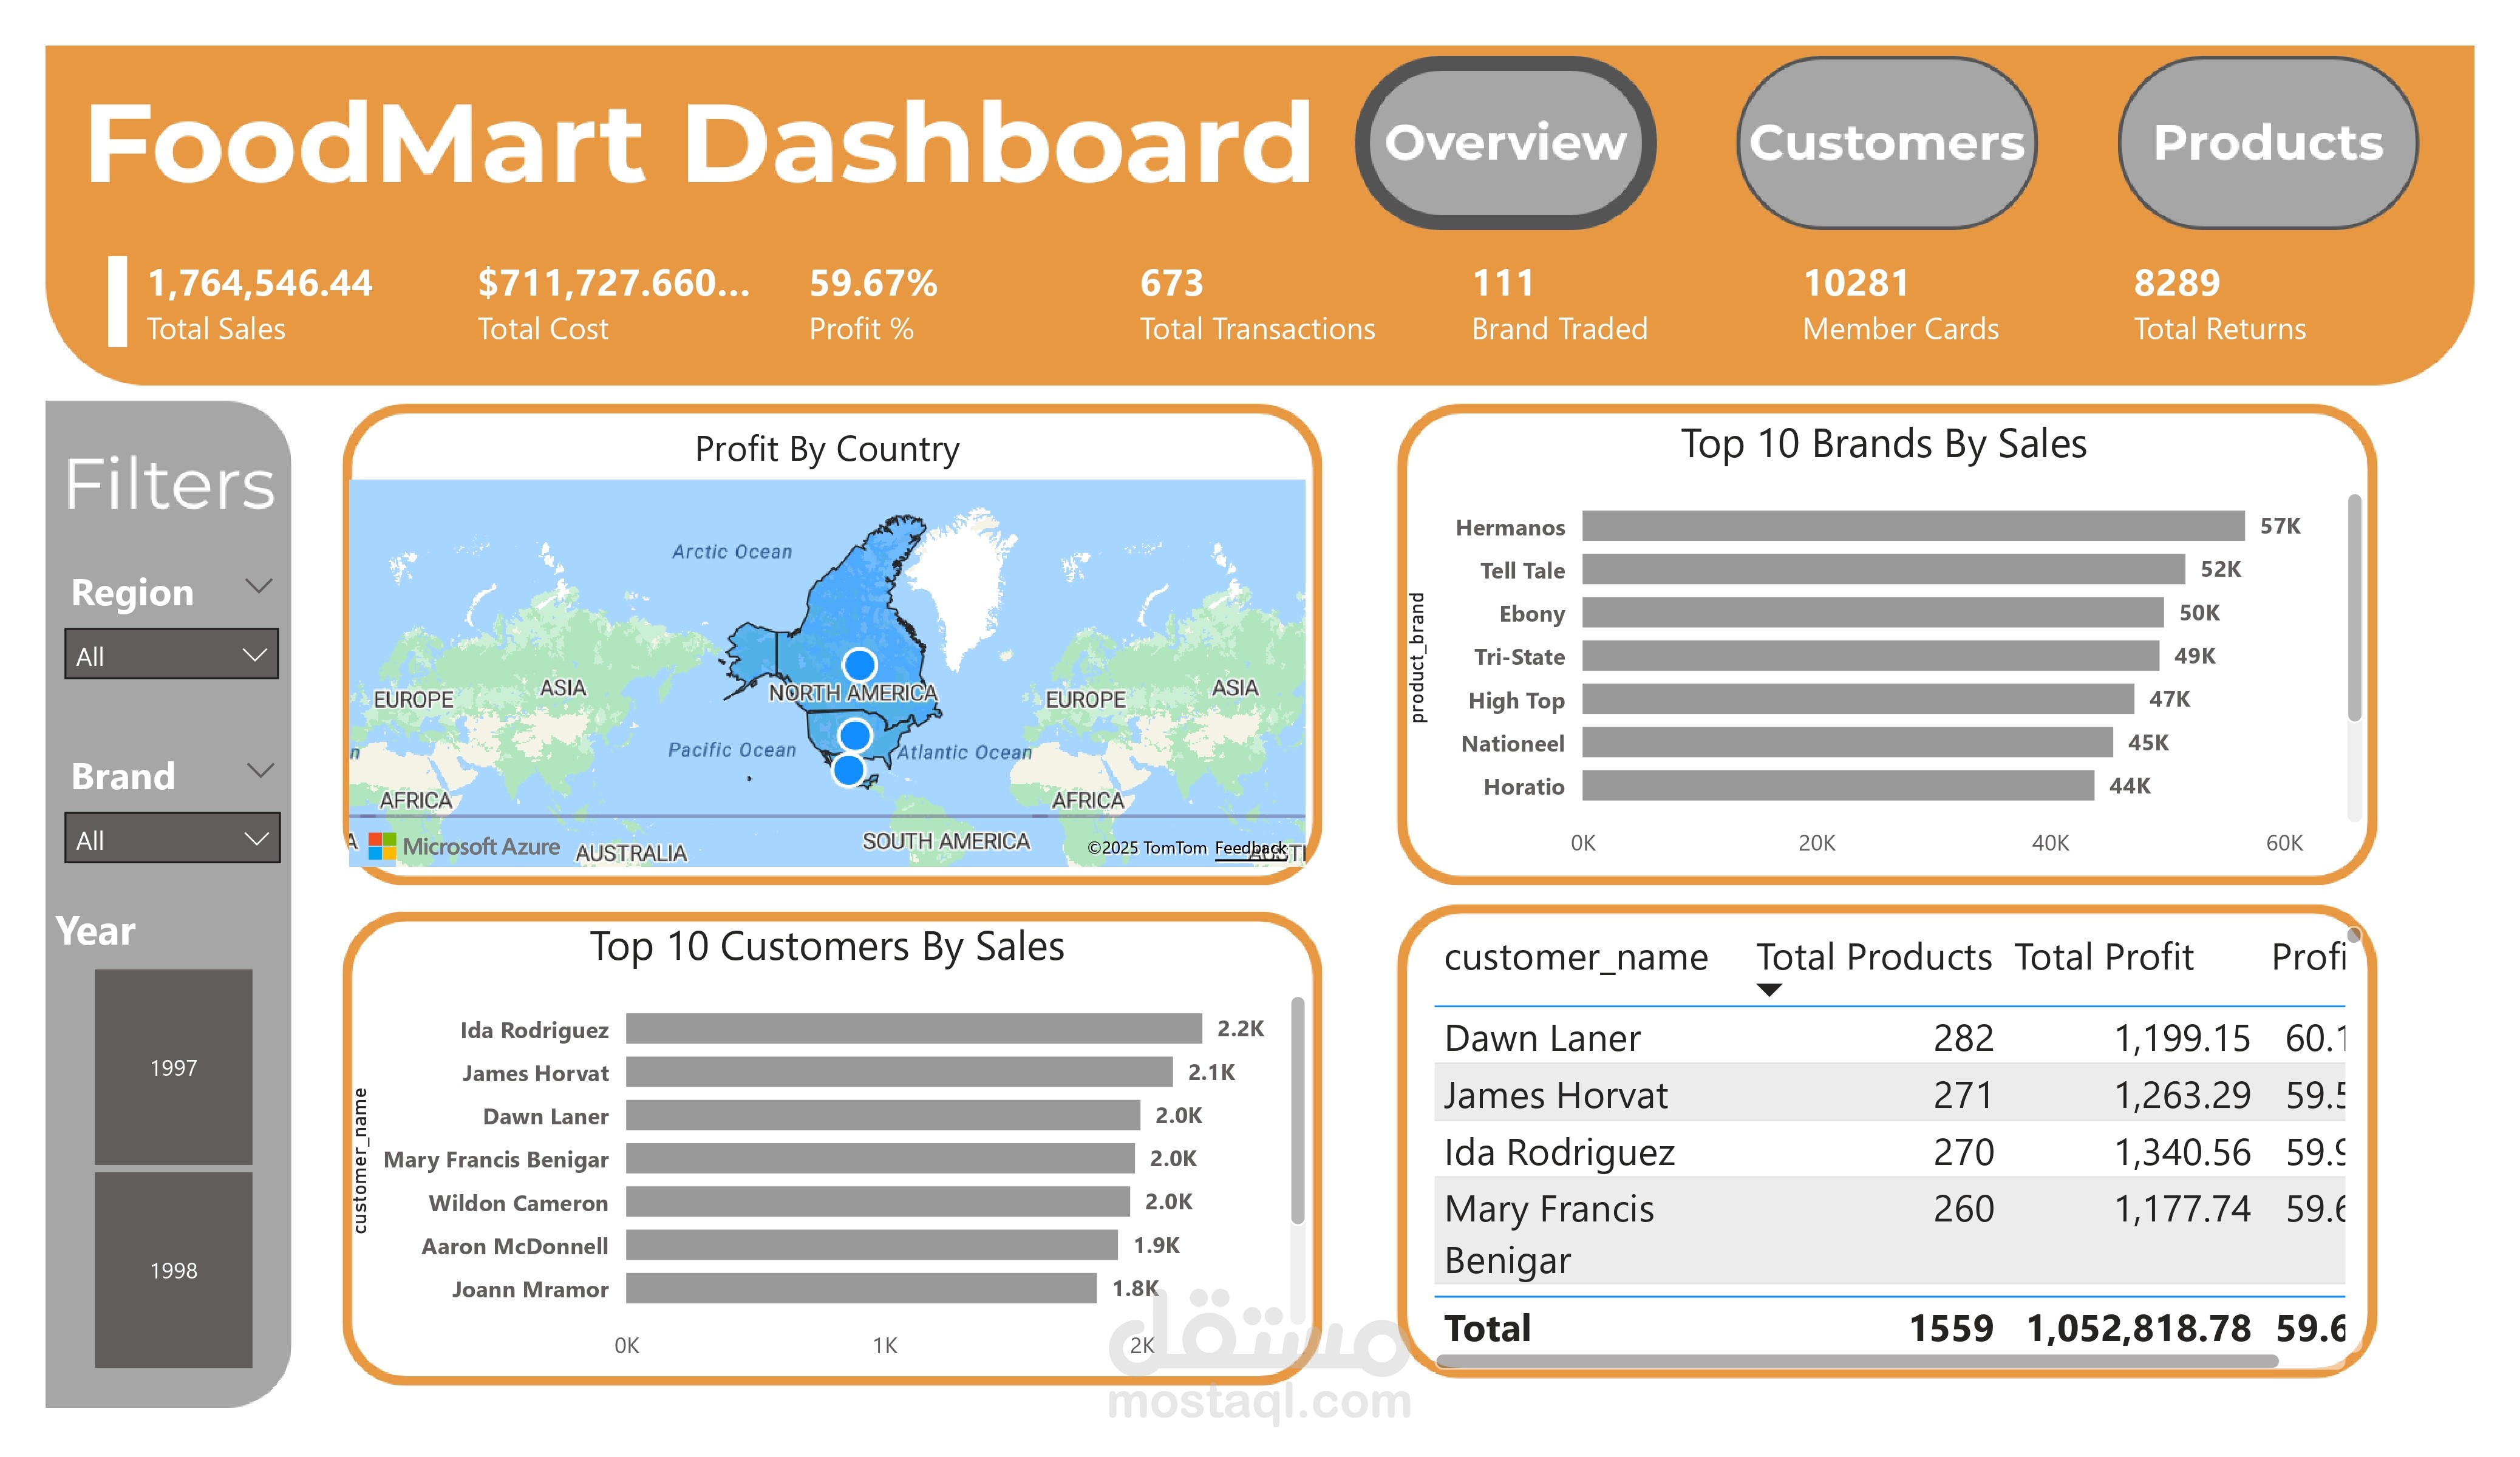Click the Feedback link on the map
2520x1457 pixels.
point(1250,847)
